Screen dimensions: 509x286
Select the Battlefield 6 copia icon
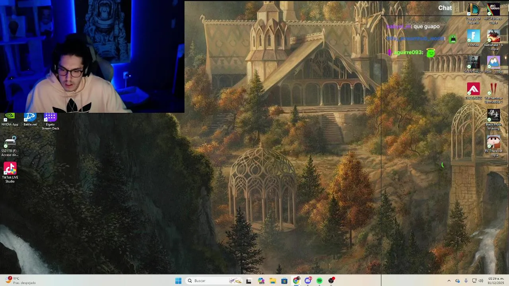[x=493, y=41]
